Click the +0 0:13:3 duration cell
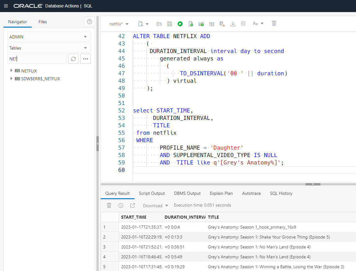Screen dimensions: 356x271 184,237
